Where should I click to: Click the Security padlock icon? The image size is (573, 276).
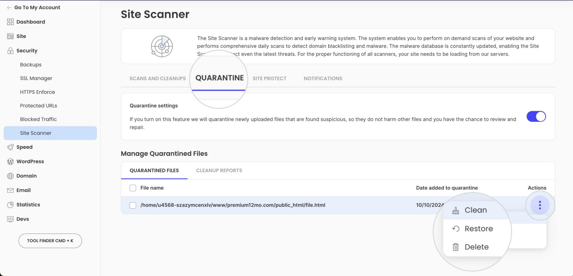pos(10,51)
